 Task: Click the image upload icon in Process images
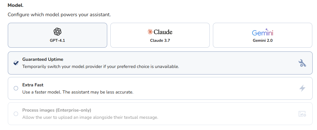point(302,114)
